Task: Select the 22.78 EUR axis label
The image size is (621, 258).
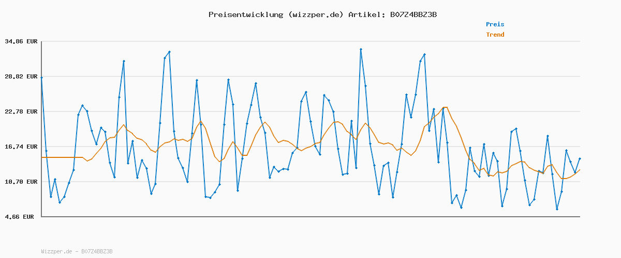Action: point(21,111)
